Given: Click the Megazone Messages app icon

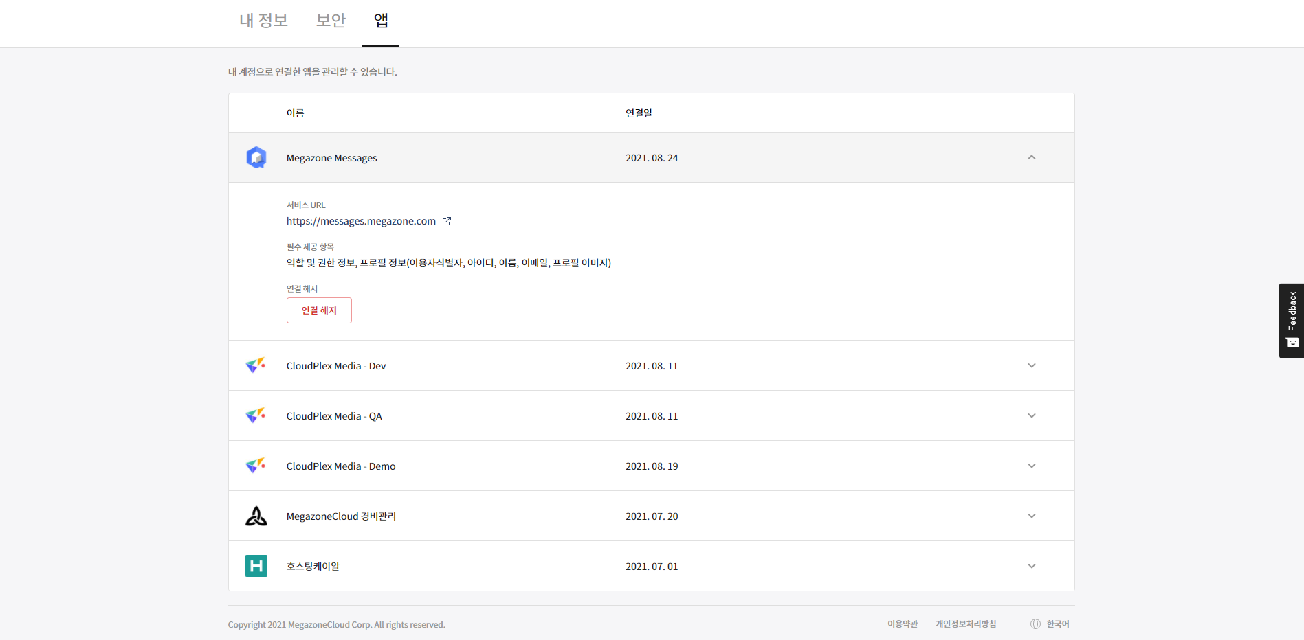Looking at the screenshot, I should point(256,157).
